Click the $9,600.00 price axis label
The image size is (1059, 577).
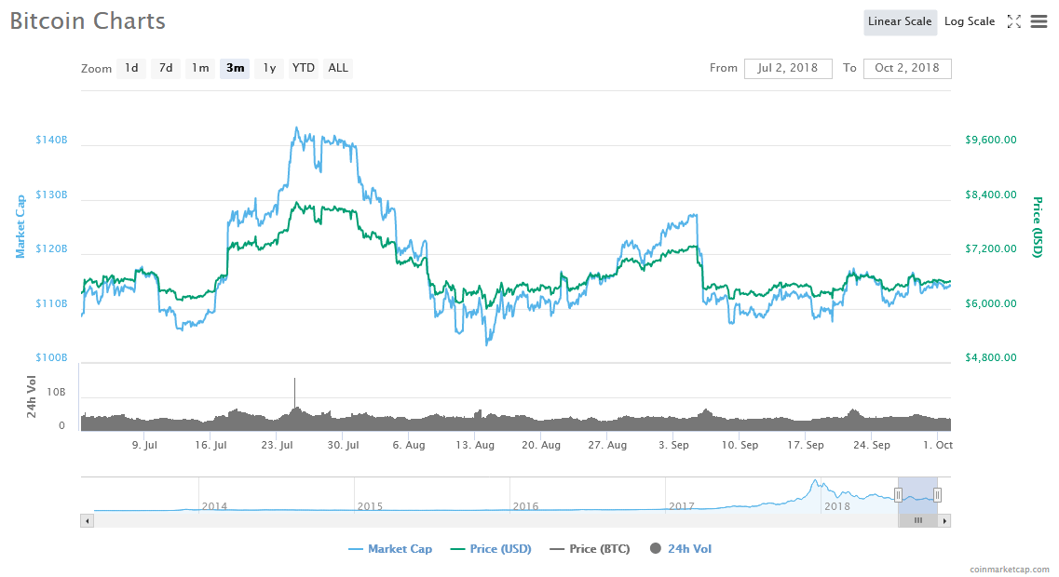(x=991, y=141)
